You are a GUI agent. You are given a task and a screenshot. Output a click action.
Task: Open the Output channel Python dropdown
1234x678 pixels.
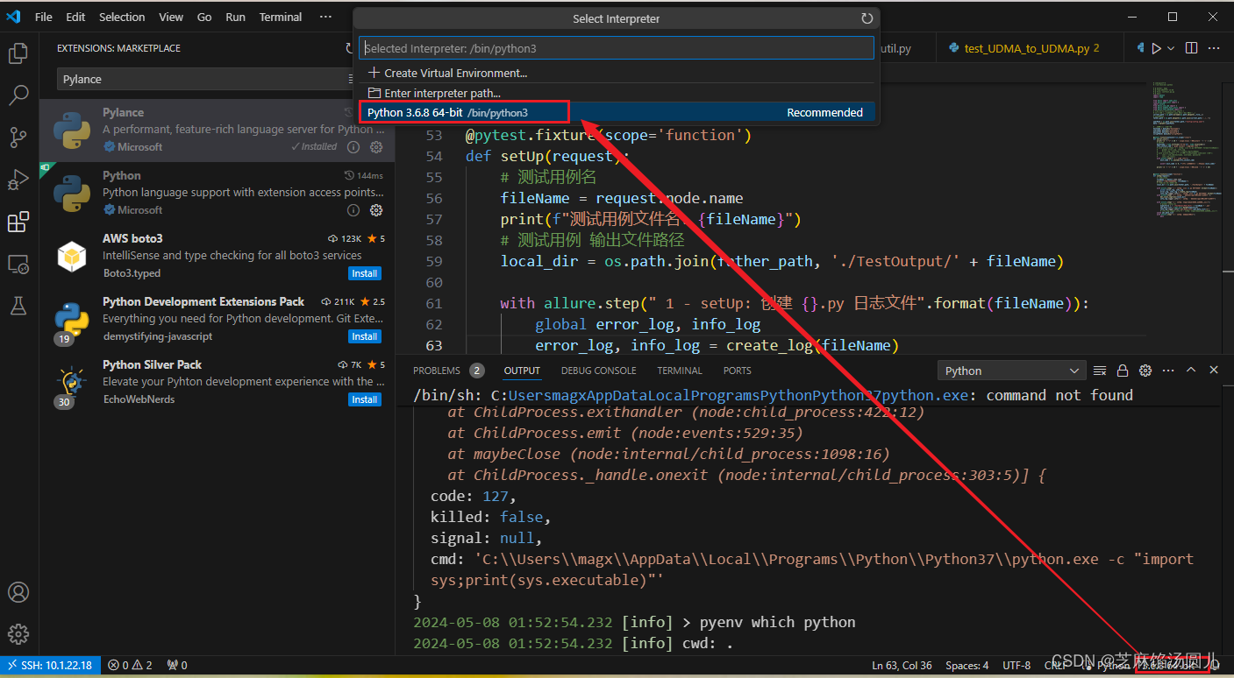(1012, 371)
